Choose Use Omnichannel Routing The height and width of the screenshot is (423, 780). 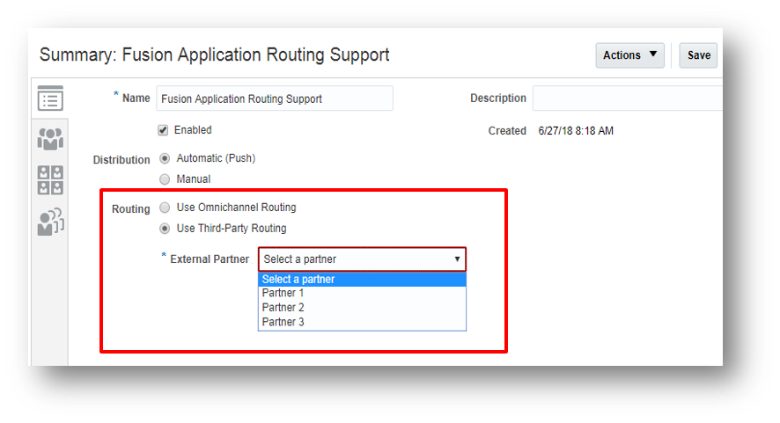pyautogui.click(x=165, y=208)
